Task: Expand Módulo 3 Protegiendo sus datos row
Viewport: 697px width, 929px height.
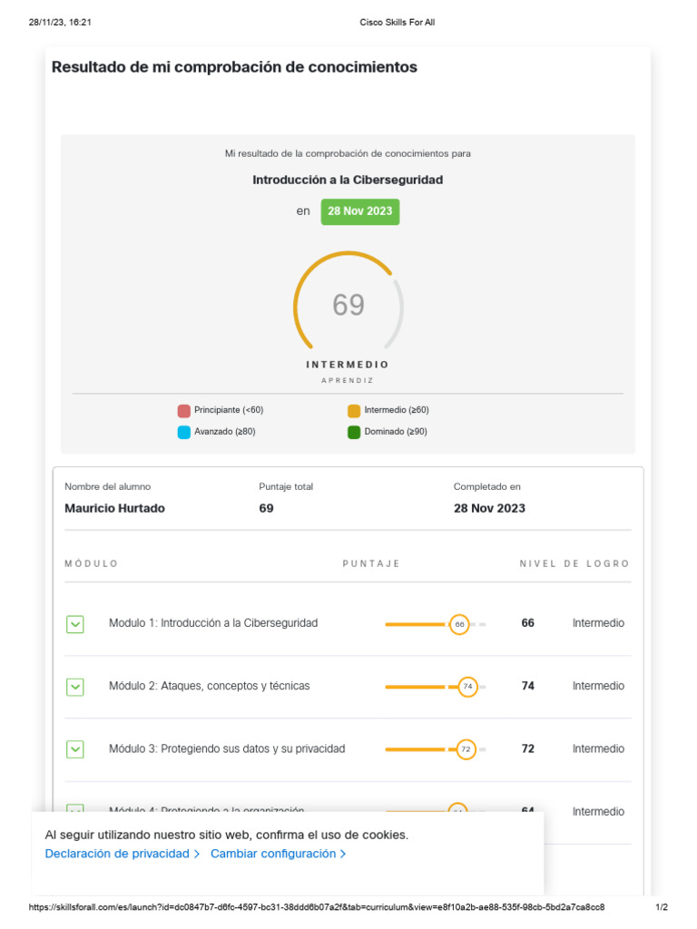Action: pyautogui.click(x=74, y=748)
